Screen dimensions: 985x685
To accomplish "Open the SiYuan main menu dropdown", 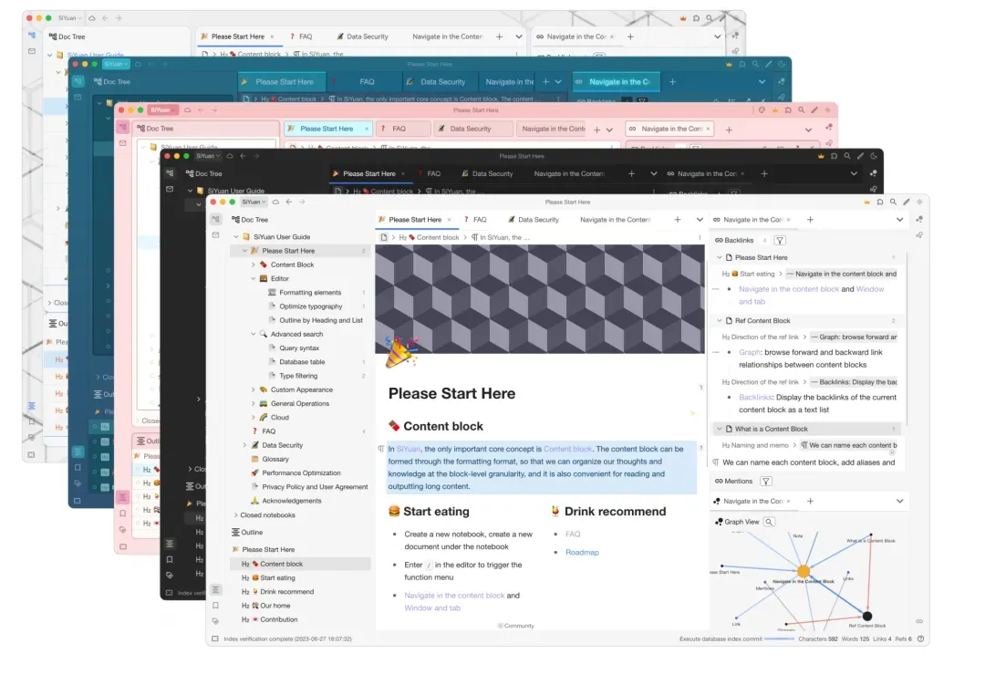I will pyautogui.click(x=251, y=202).
